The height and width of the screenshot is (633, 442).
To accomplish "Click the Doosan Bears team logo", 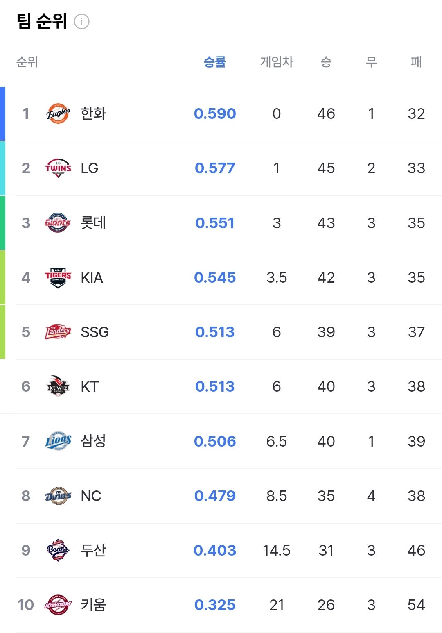I will click(58, 550).
